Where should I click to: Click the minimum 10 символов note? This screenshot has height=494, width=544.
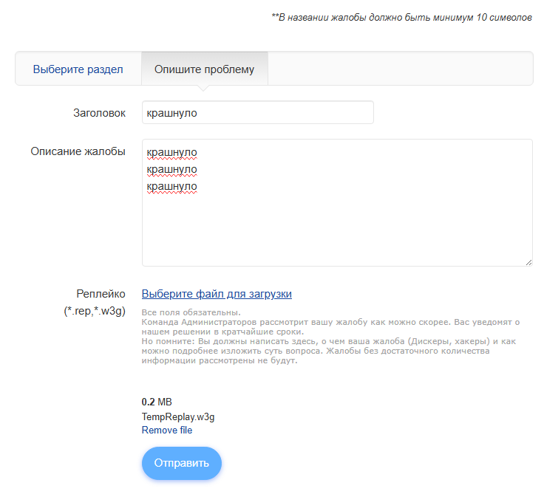[x=402, y=17]
